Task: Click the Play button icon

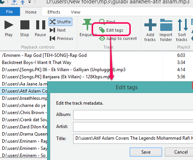Action: point(9,25)
